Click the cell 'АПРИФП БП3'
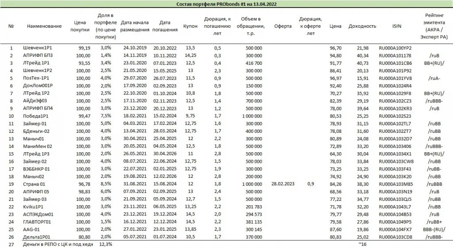The height and width of the screenshot is (248, 453). pos(38,55)
